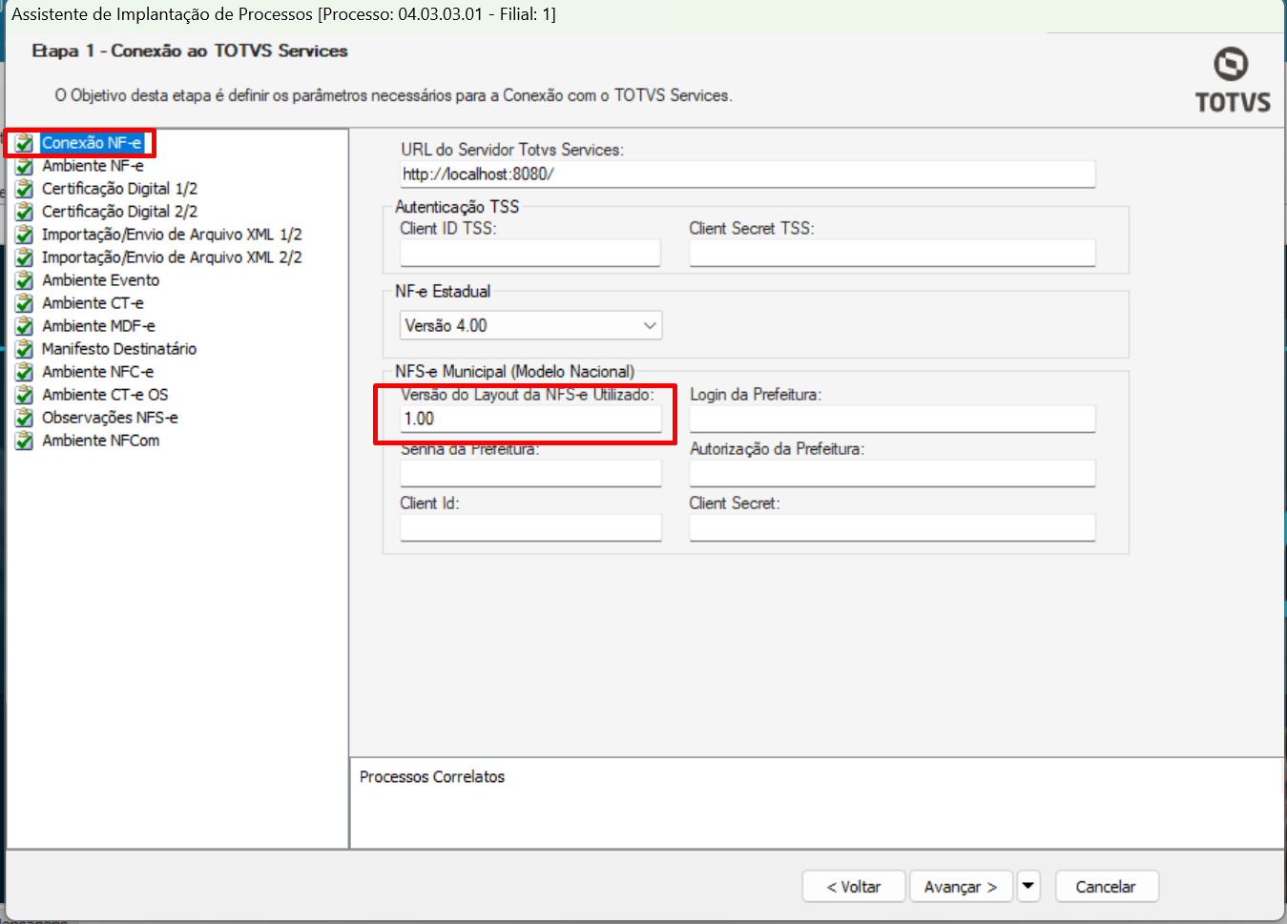Viewport: 1287px width, 924px height.
Task: Click the checkmark icon beside Ambiente NFC-e
Action: click(25, 373)
